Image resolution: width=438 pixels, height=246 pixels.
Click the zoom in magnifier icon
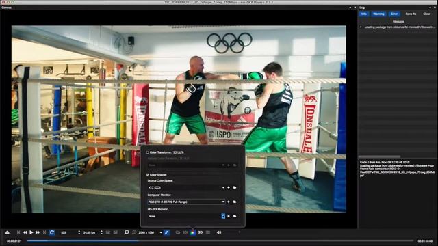click(x=127, y=232)
